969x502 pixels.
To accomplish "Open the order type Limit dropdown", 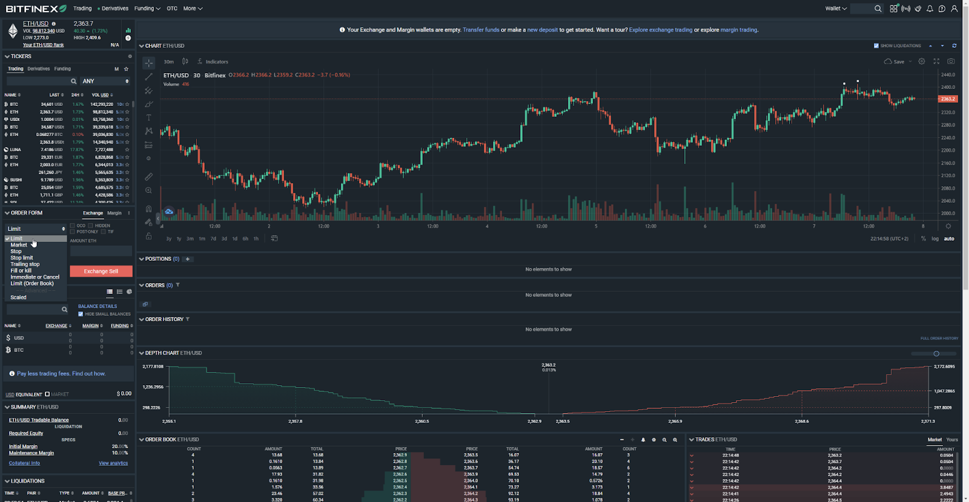I will point(36,229).
